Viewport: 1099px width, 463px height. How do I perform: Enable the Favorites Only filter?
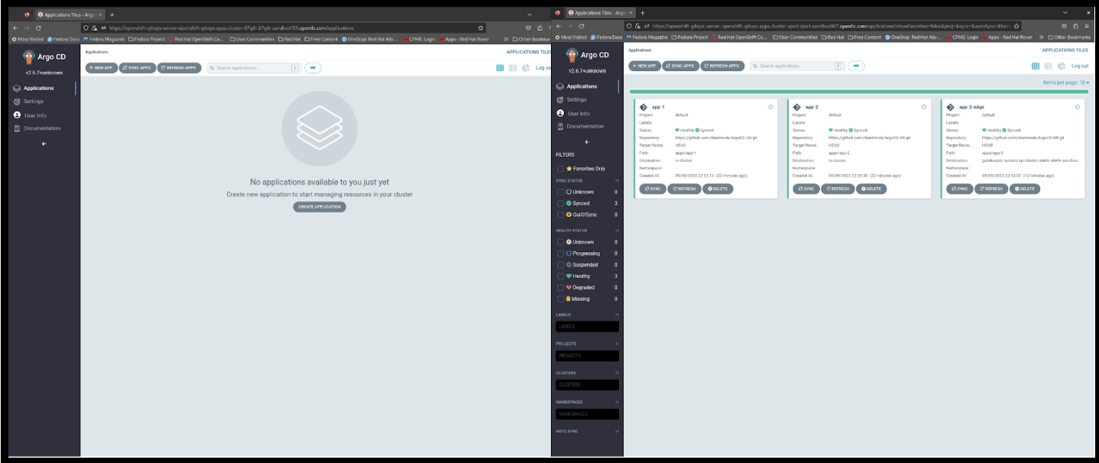click(x=559, y=169)
